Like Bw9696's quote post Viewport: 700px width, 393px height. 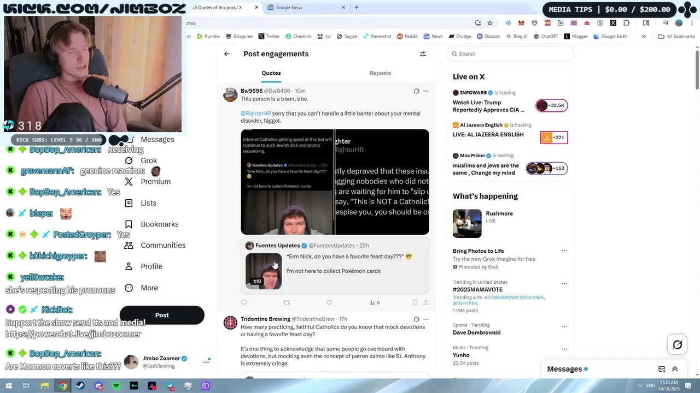(329, 302)
